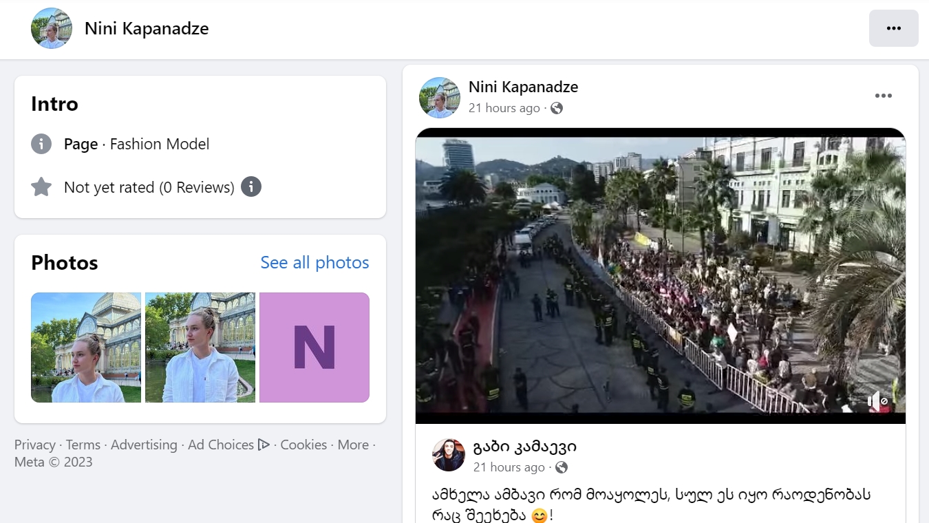Viewport: 929px width, 523px height.
Task: Open გაბი კამაევი name link
Action: point(525,447)
